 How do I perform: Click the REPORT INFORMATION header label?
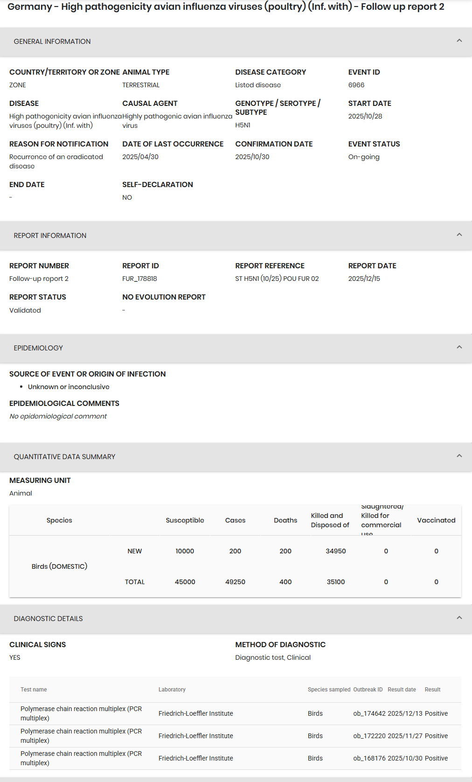pos(50,236)
